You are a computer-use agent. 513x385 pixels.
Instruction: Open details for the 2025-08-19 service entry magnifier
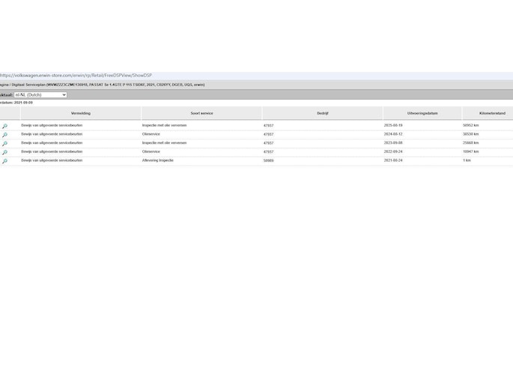tap(4, 126)
